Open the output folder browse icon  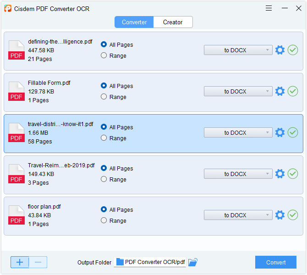[x=193, y=262]
